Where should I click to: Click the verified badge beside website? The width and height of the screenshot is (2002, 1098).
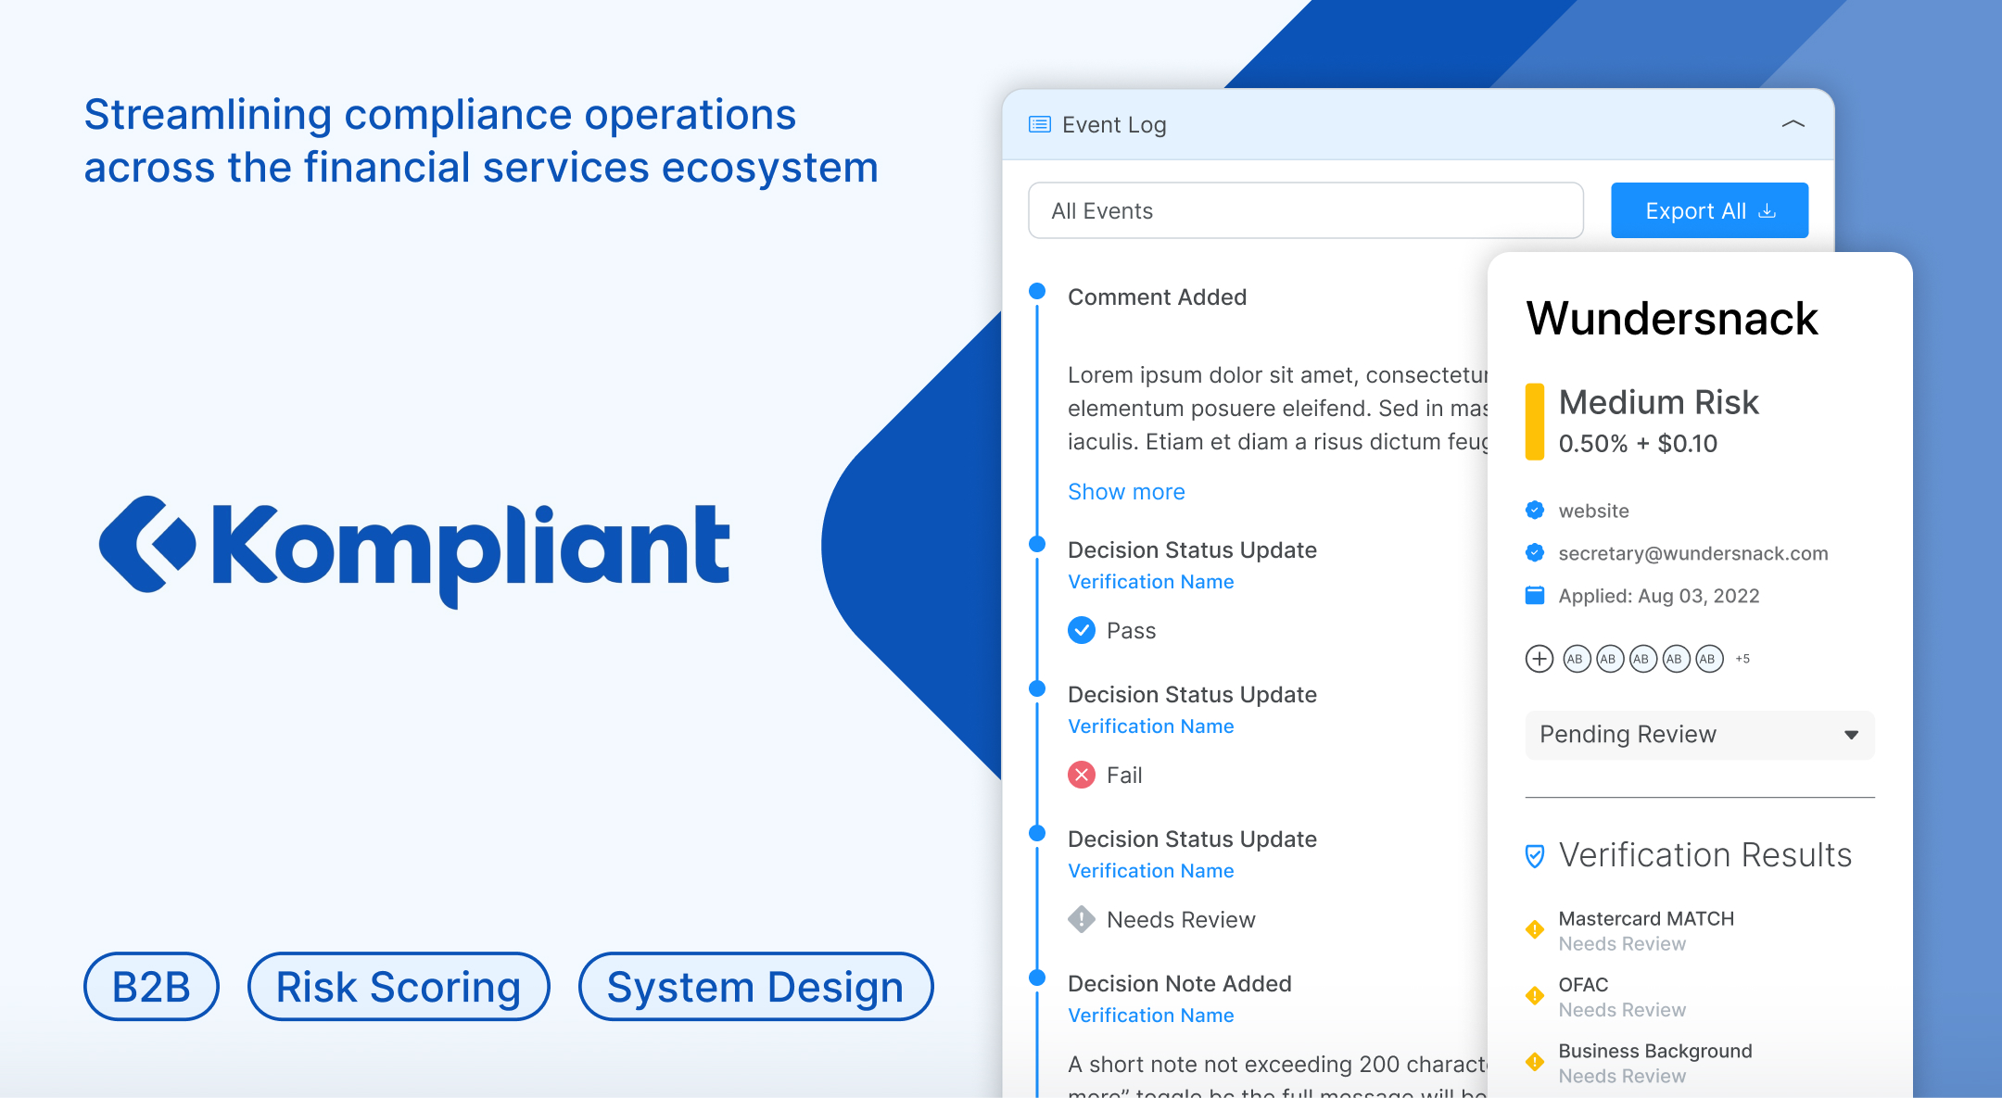coord(1535,510)
